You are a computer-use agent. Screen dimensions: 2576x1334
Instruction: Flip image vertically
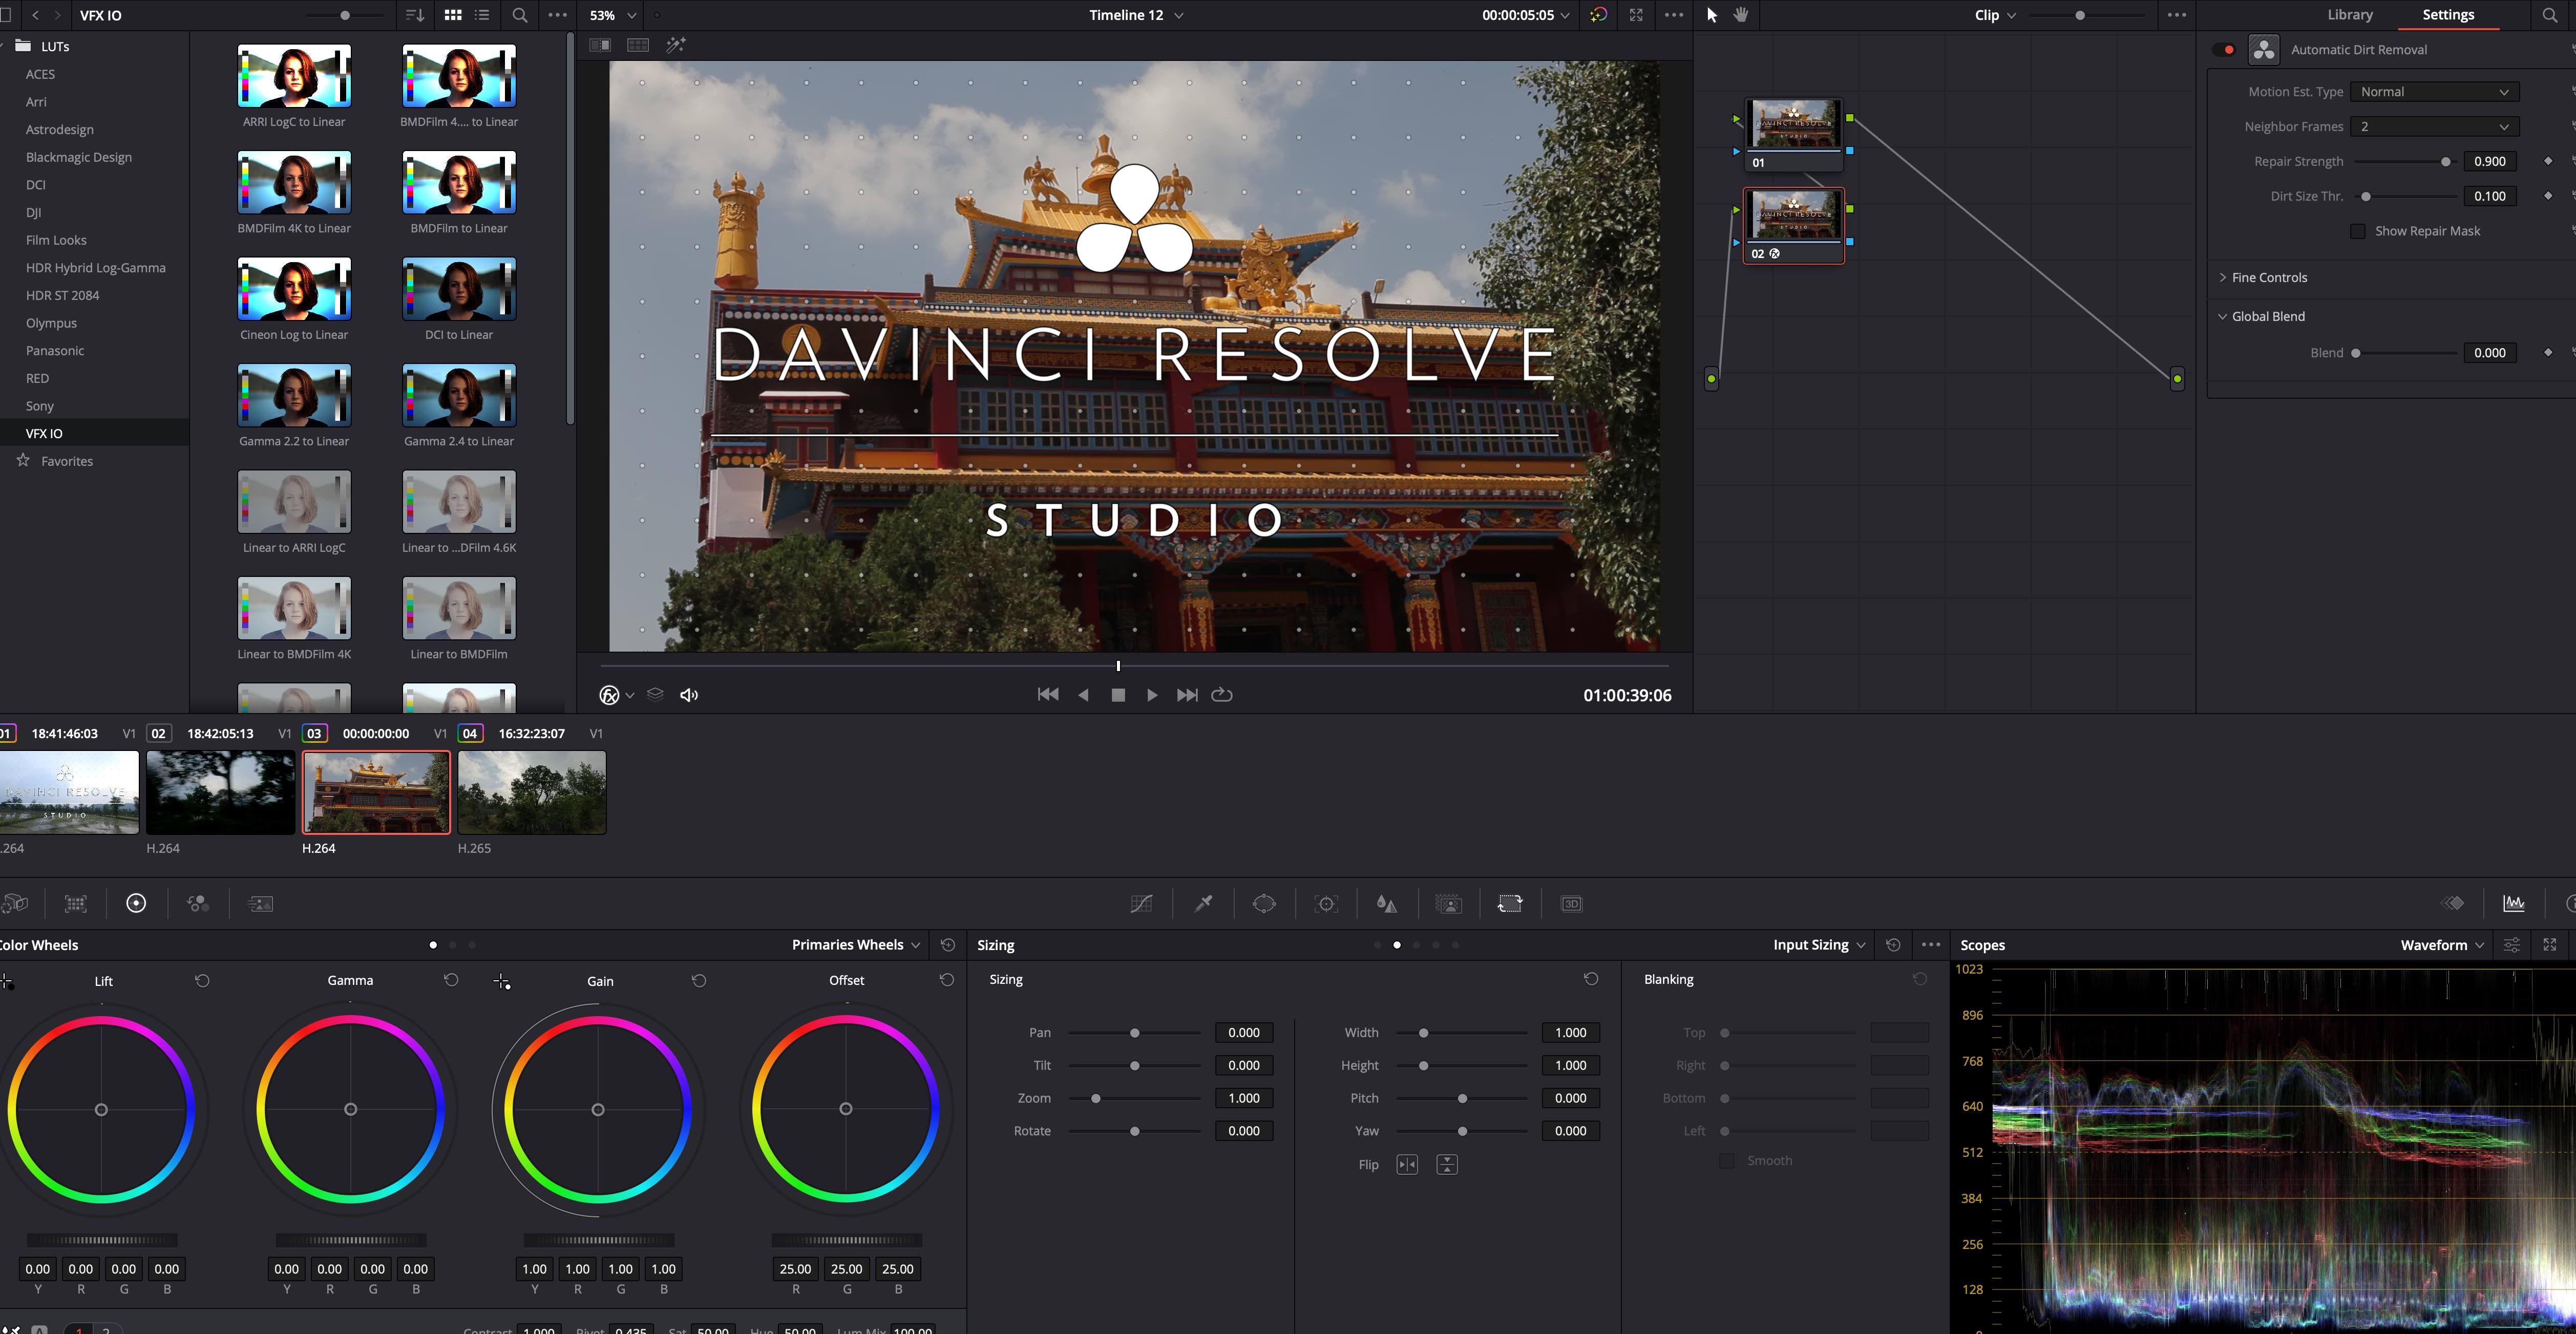[1447, 1164]
